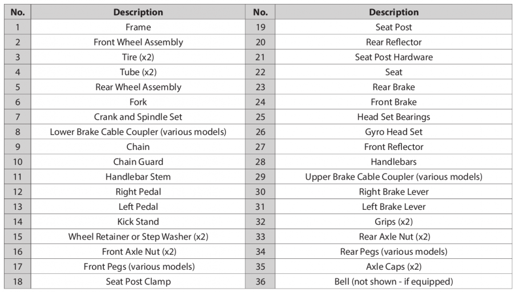Click the Head Set Bearings cell
Image resolution: width=514 pixels, height=292 pixels.
[393, 117]
